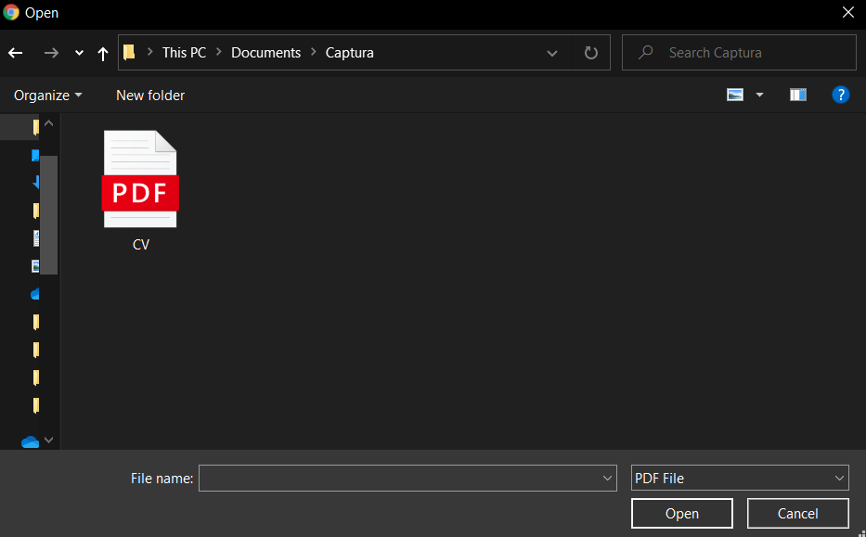Change the view with the view icon

click(734, 95)
